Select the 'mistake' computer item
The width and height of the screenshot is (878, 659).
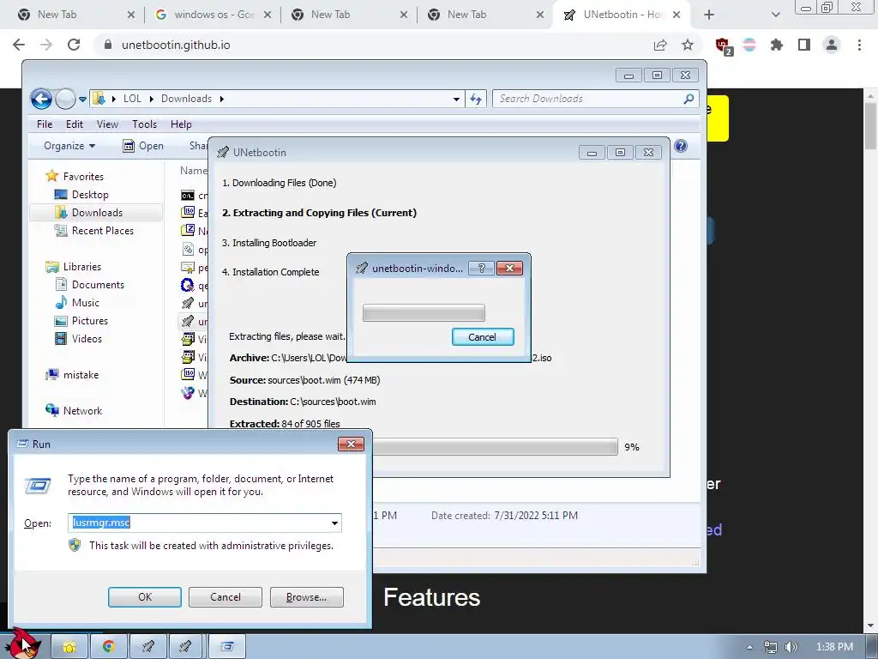tap(72, 375)
